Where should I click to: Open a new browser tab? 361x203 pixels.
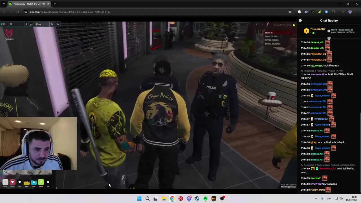pyautogui.click(x=55, y=4)
